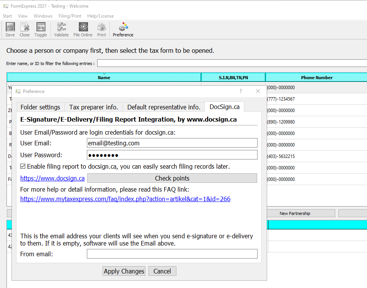
Task: Click the Preference dialog help question mark
Action: (x=241, y=91)
